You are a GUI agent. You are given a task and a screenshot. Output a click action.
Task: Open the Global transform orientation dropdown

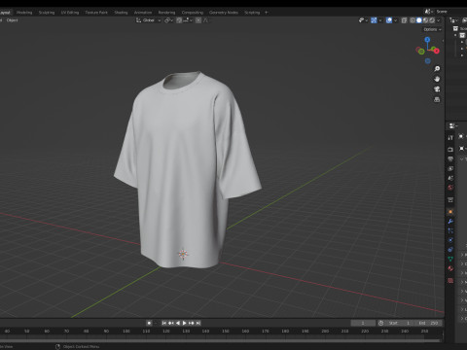pyautogui.click(x=149, y=20)
